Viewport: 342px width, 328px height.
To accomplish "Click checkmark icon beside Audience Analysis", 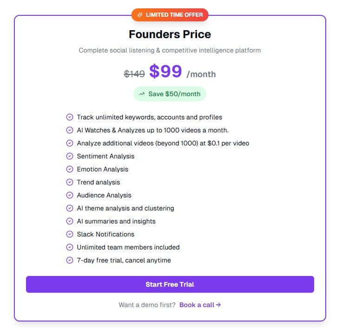I will tap(70, 195).
